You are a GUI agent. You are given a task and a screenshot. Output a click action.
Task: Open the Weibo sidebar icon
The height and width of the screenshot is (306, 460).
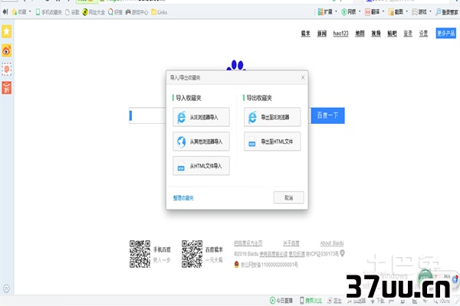(6, 50)
